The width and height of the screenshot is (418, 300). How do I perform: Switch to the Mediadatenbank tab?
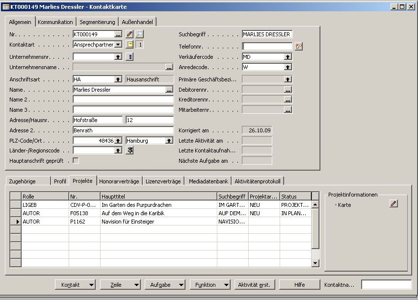click(x=208, y=181)
